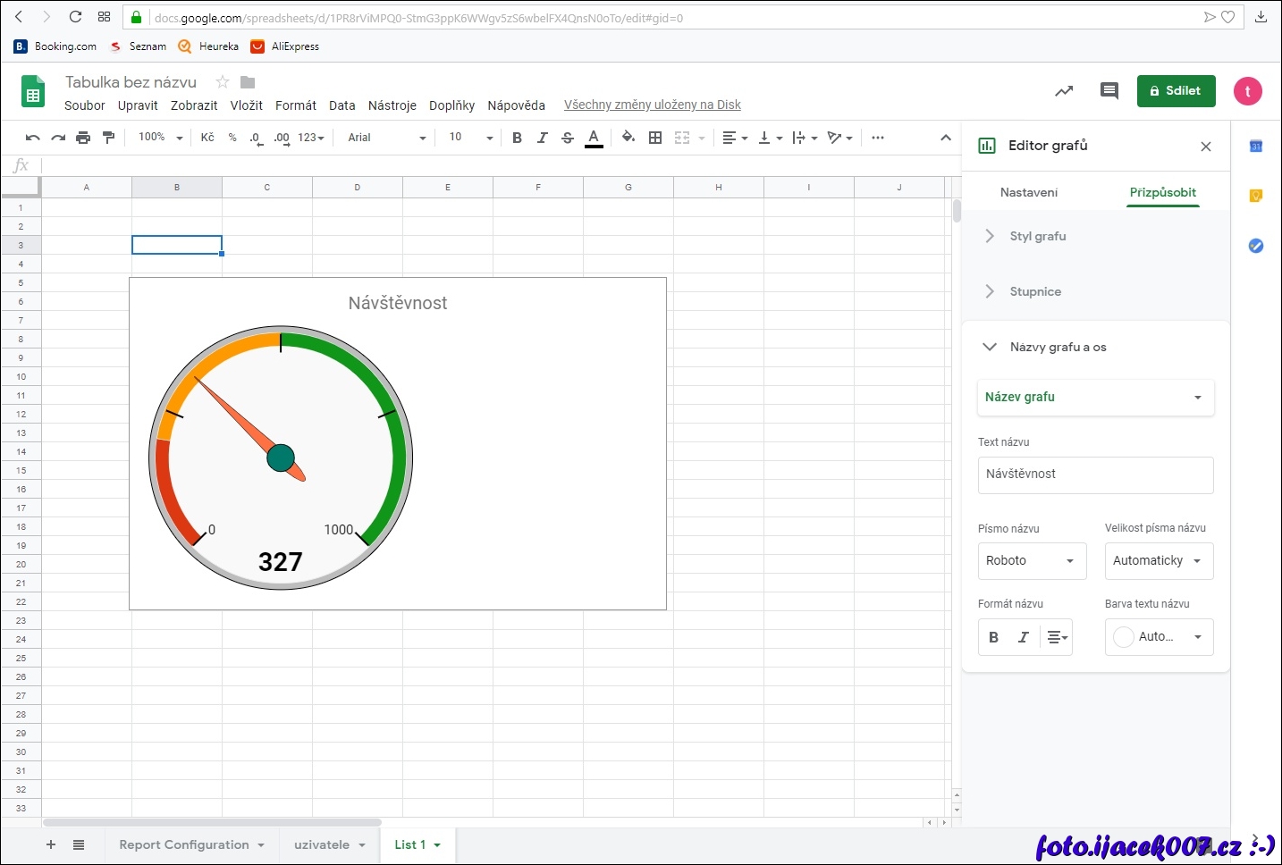The width and height of the screenshot is (1282, 865).
Task: Click the undo arrow icon
Action: click(x=33, y=138)
